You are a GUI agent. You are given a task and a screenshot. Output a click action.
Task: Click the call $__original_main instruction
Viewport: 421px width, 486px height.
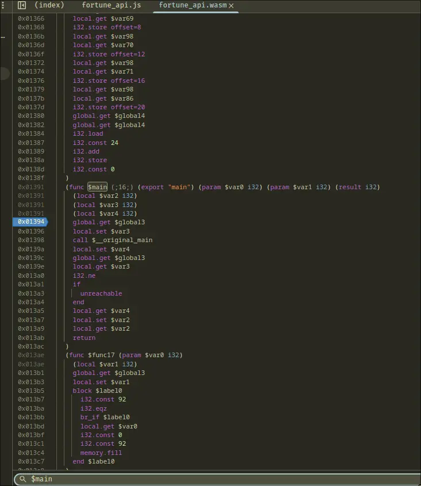[x=113, y=240]
